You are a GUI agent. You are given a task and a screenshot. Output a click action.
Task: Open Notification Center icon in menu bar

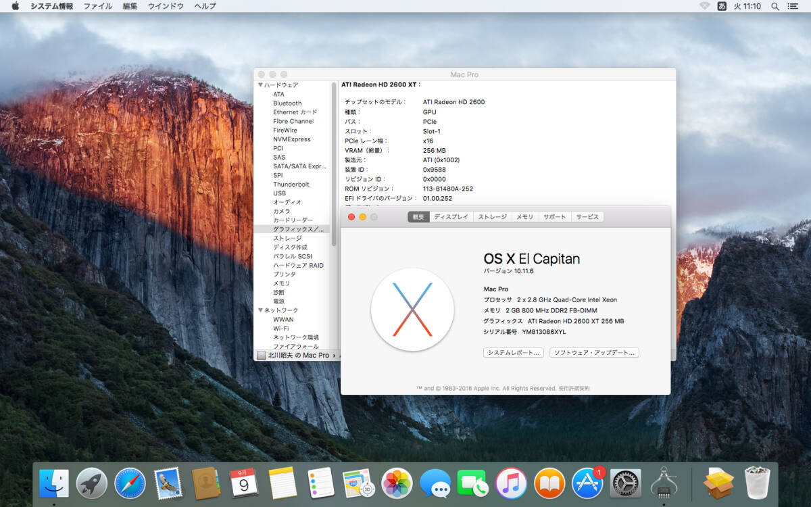pos(793,6)
